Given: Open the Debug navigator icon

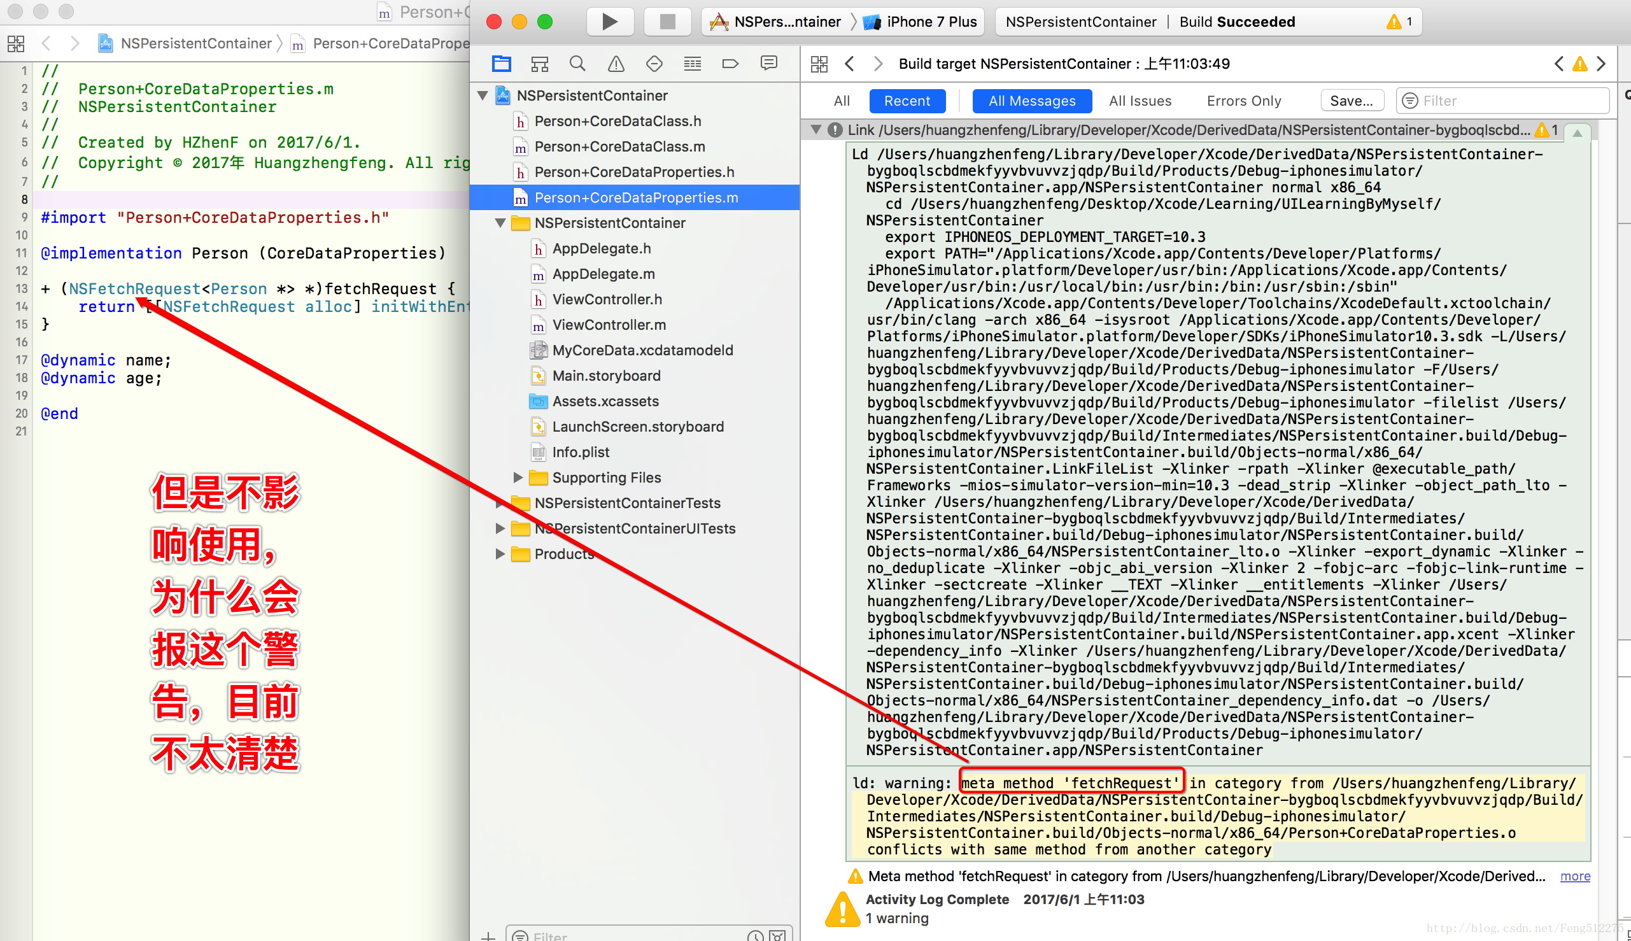Looking at the screenshot, I should coord(692,63).
